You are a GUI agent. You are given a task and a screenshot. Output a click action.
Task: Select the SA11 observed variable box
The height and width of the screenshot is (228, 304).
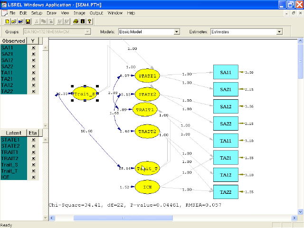[x=226, y=72]
